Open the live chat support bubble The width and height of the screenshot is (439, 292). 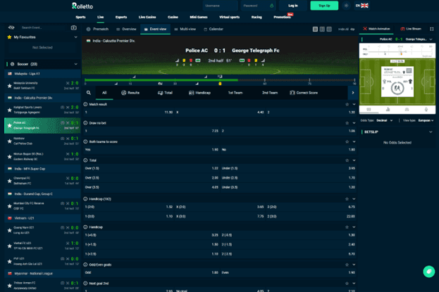click(428, 272)
